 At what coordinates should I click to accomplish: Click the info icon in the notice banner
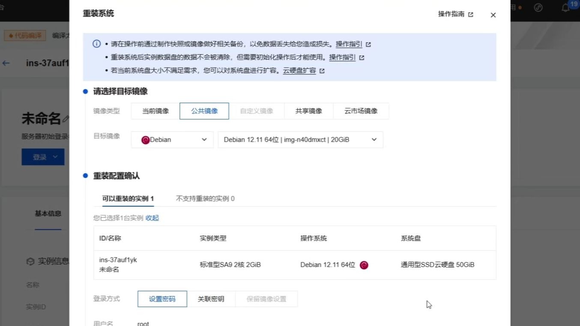(97, 44)
